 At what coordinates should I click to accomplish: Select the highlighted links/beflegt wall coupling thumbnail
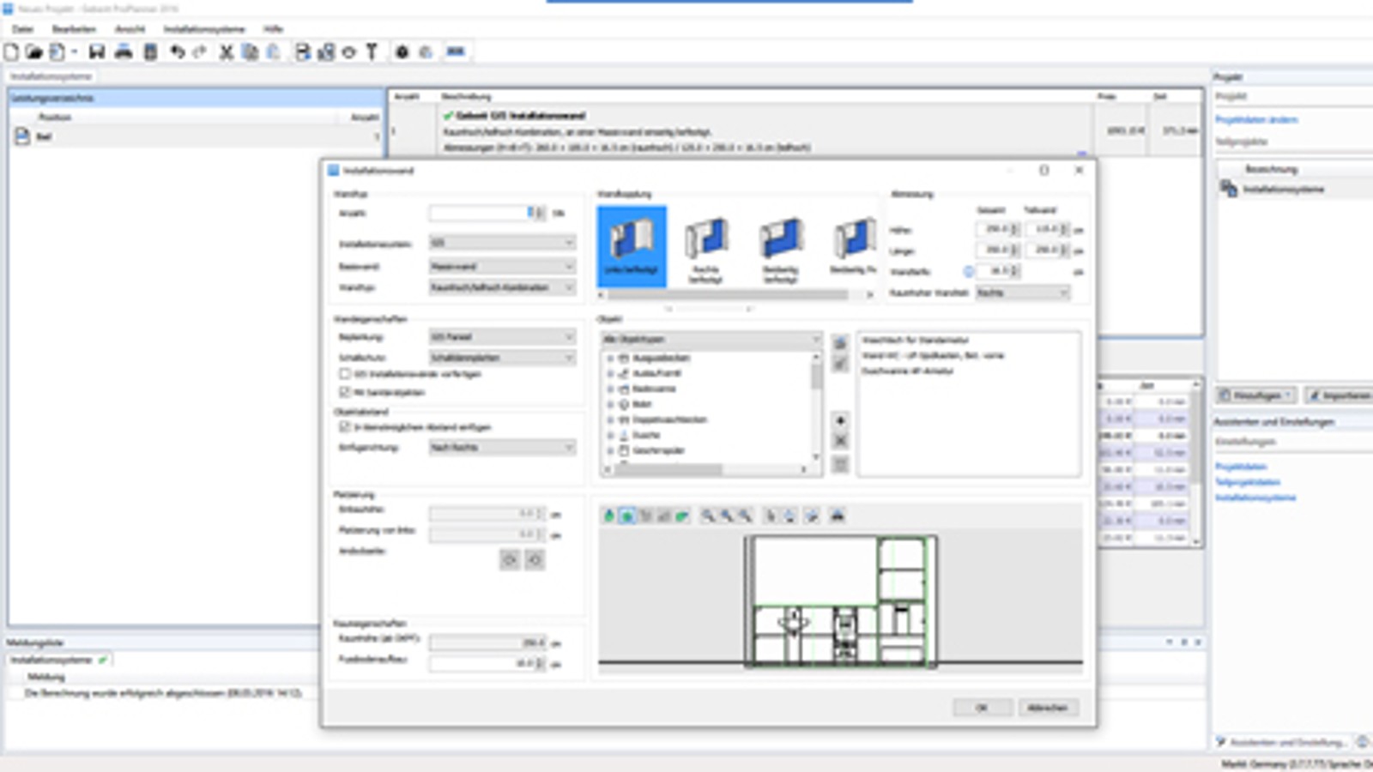pos(632,246)
